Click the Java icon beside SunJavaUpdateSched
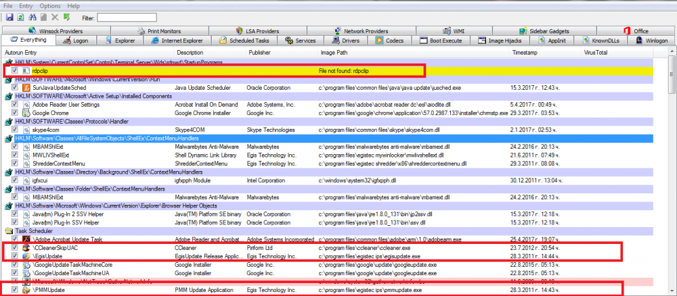 click(x=26, y=87)
